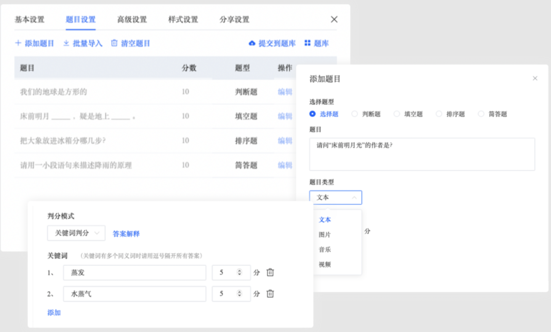Choose 文本 in the type list

point(325,219)
